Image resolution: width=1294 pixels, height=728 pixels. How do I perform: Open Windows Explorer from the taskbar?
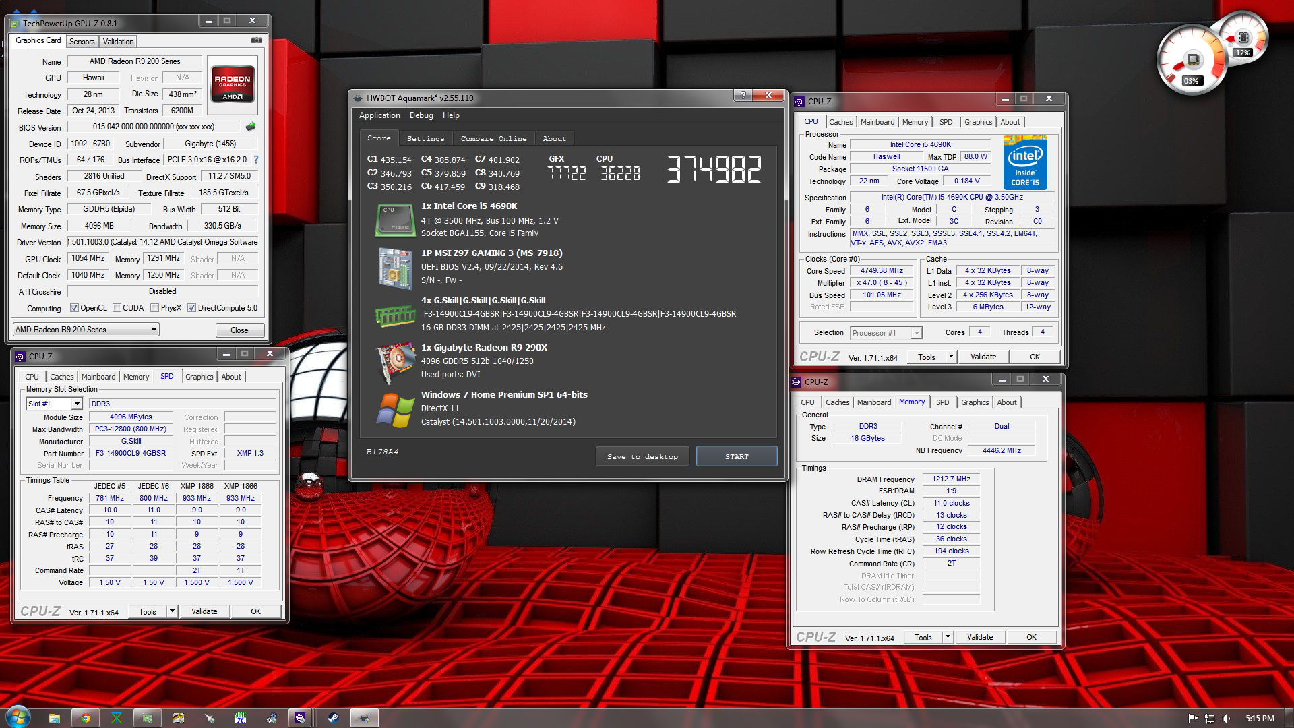(55, 718)
